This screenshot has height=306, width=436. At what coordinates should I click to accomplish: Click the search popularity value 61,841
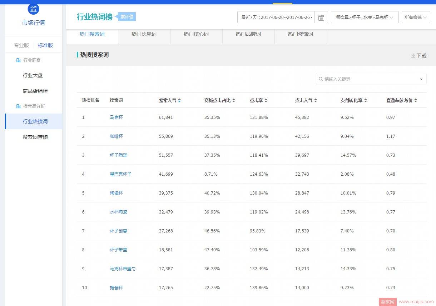166,117
